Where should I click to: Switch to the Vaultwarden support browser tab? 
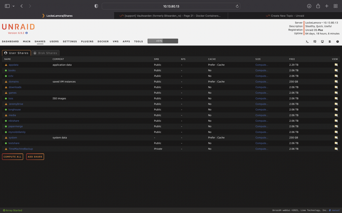coord(171,16)
